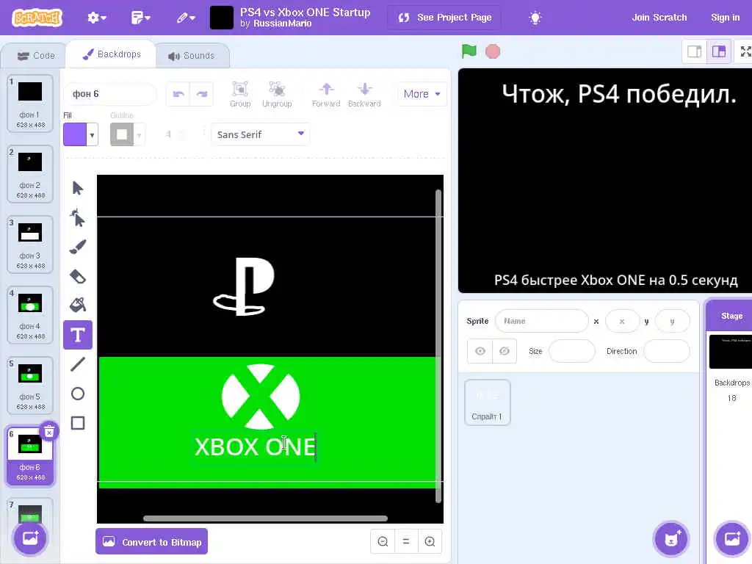Image resolution: width=752 pixels, height=564 pixels.
Task: Click the sprite x position field
Action: [x=622, y=321]
